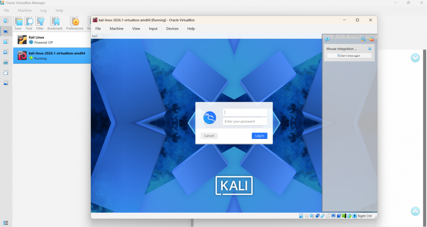Select the running kali-linux-2026.1-virtualbox-amd64 VM entry
The height and width of the screenshot is (227, 427).
52,55
